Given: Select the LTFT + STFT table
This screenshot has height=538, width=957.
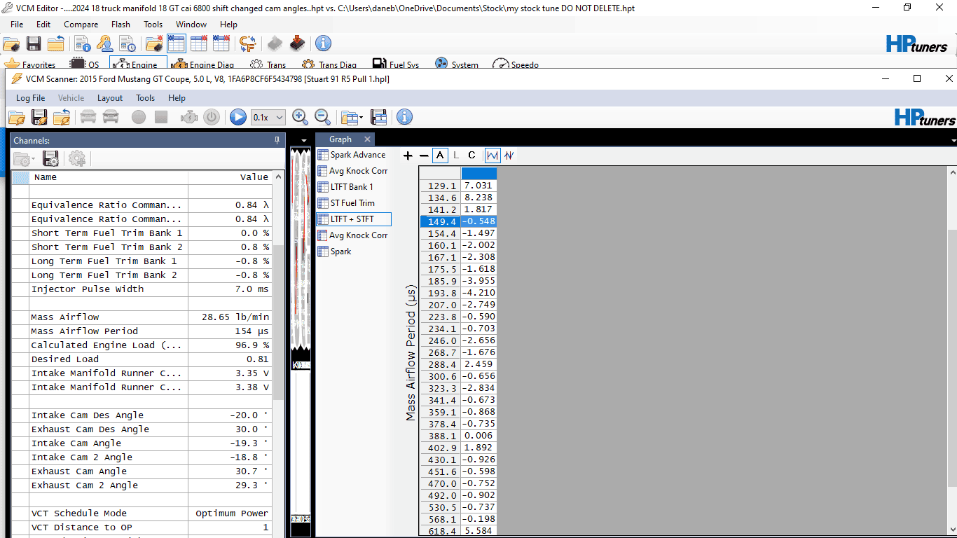Looking at the screenshot, I should (353, 219).
